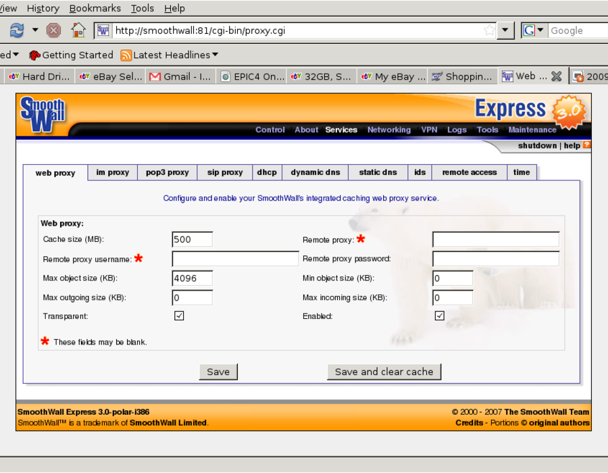608x473 pixels.
Task: Switch to the My eBay tab
Action: 392,76
